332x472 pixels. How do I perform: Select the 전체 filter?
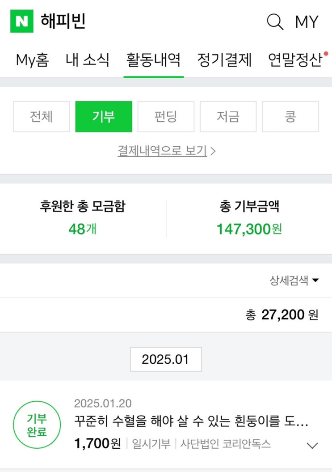click(42, 117)
